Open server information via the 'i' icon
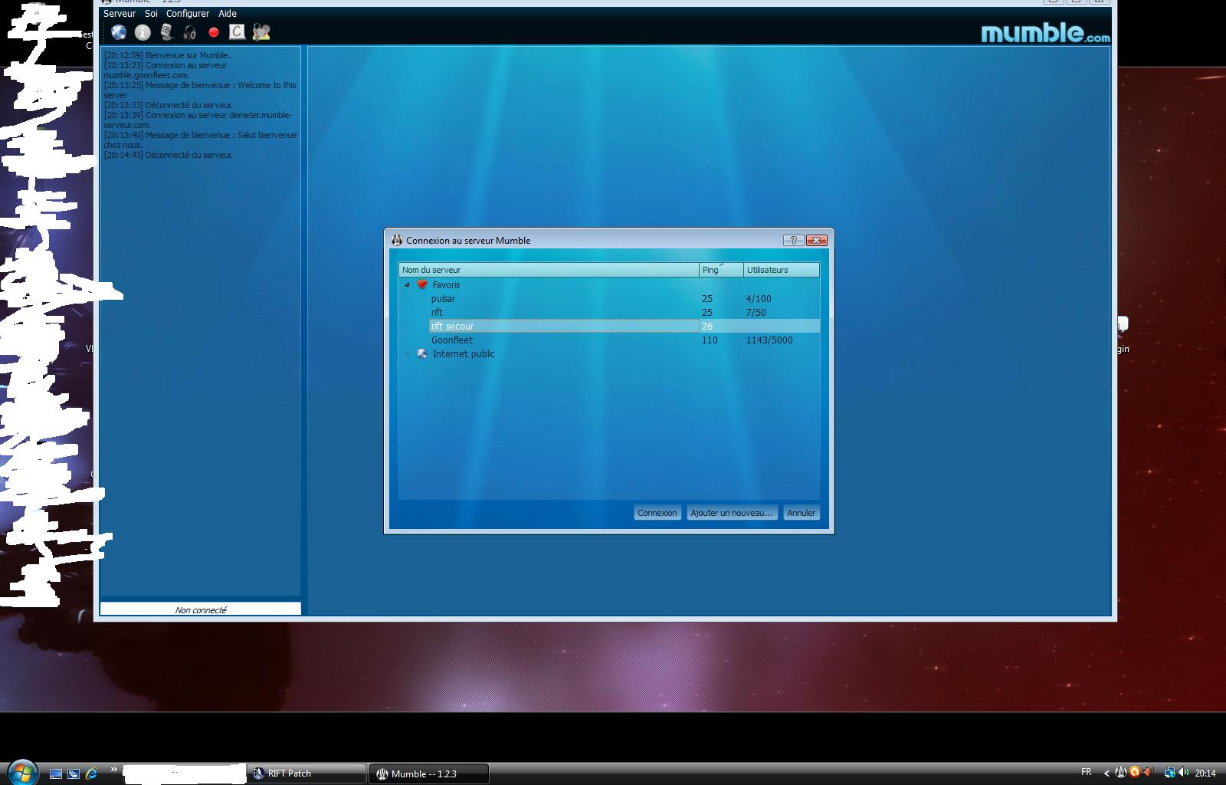1226x785 pixels. pos(143,32)
